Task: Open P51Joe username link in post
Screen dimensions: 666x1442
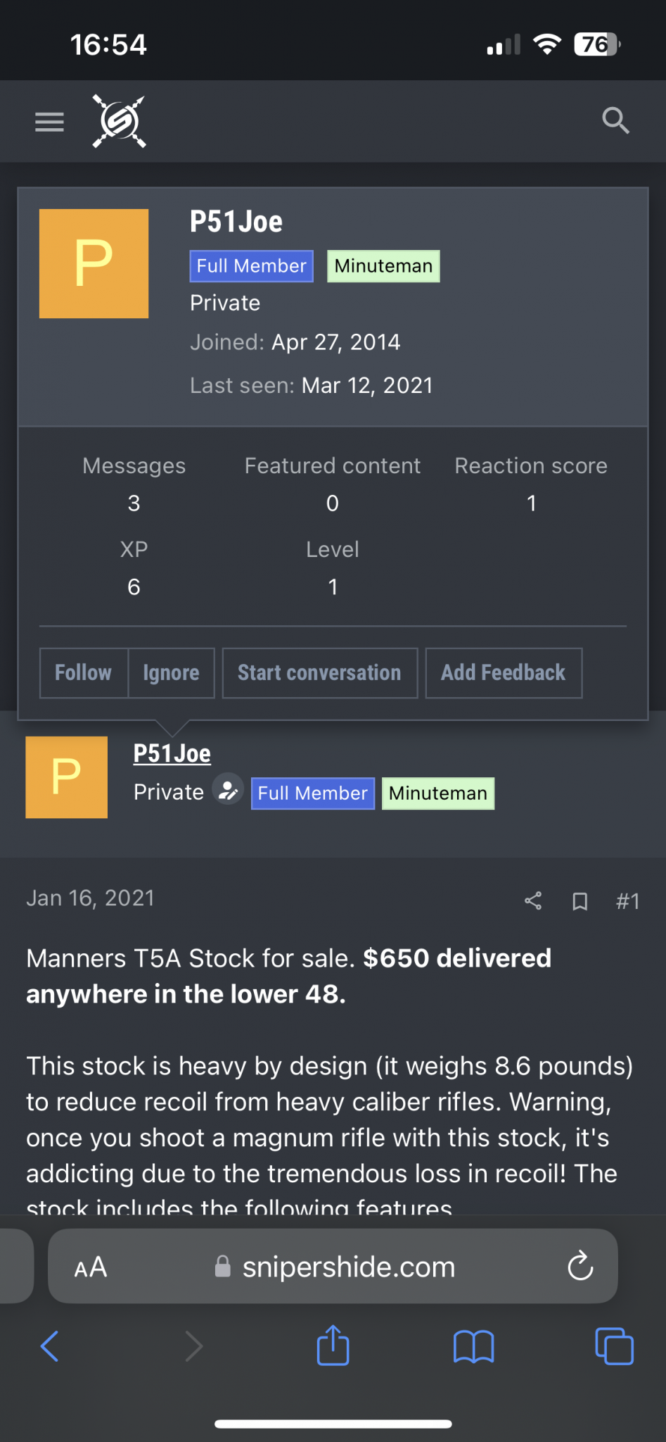Action: (172, 753)
